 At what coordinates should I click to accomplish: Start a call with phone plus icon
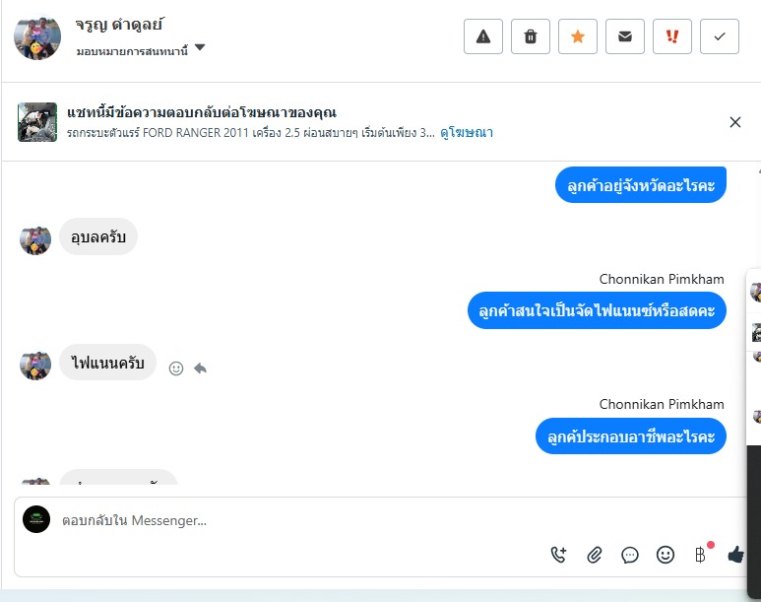[x=558, y=555]
